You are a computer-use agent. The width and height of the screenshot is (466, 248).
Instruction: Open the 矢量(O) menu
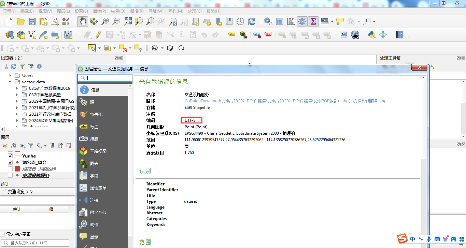118,11
